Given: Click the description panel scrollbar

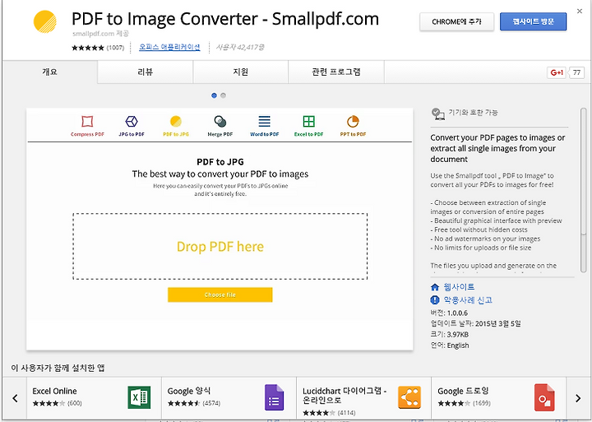Looking at the screenshot, I should pyautogui.click(x=583, y=190).
